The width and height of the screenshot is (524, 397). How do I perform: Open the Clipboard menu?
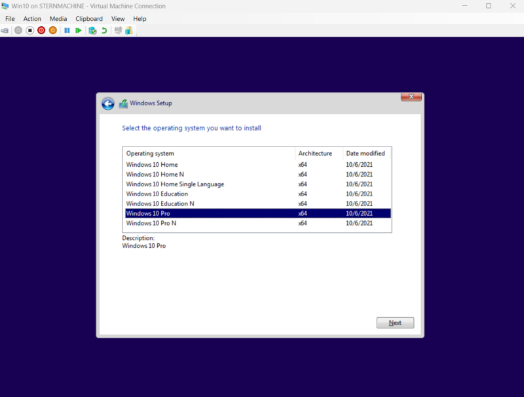click(x=89, y=19)
